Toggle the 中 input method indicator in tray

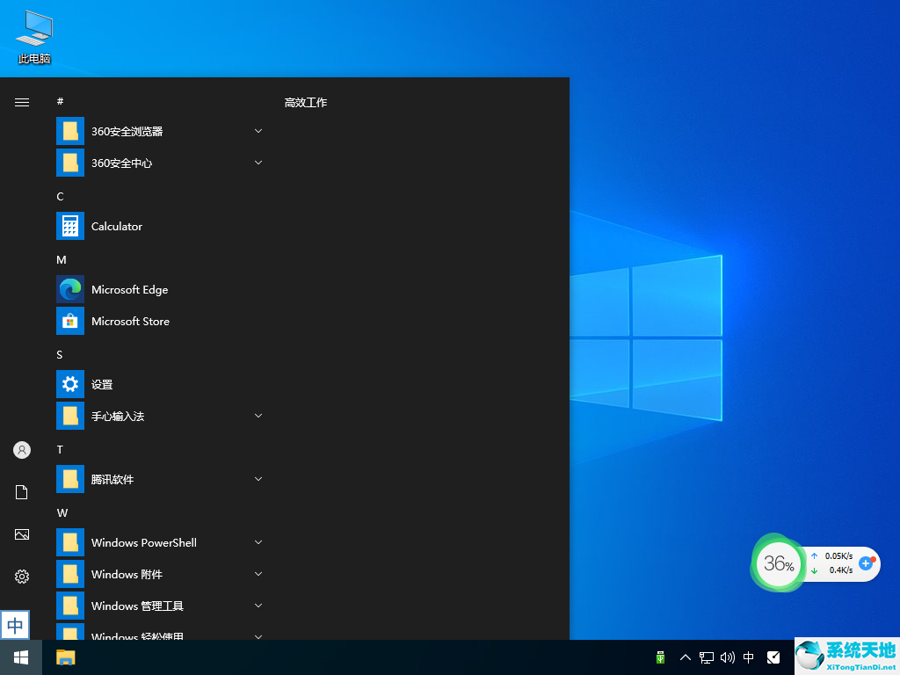pyautogui.click(x=749, y=657)
